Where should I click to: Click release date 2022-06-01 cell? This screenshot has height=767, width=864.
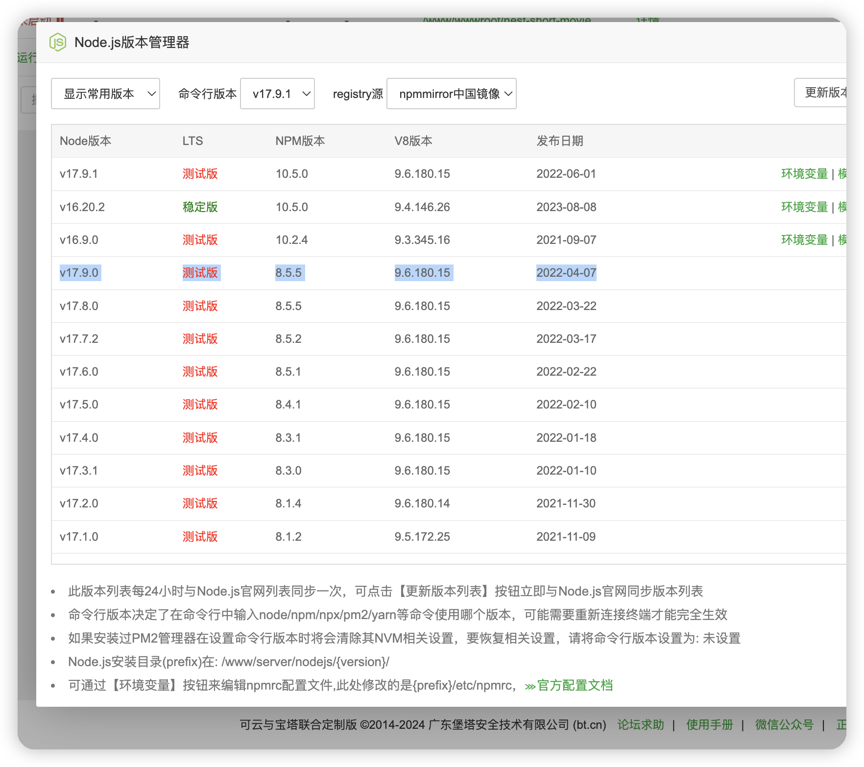pyautogui.click(x=566, y=174)
